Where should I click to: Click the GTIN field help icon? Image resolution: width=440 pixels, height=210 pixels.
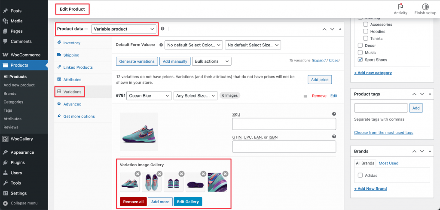tap(334, 137)
